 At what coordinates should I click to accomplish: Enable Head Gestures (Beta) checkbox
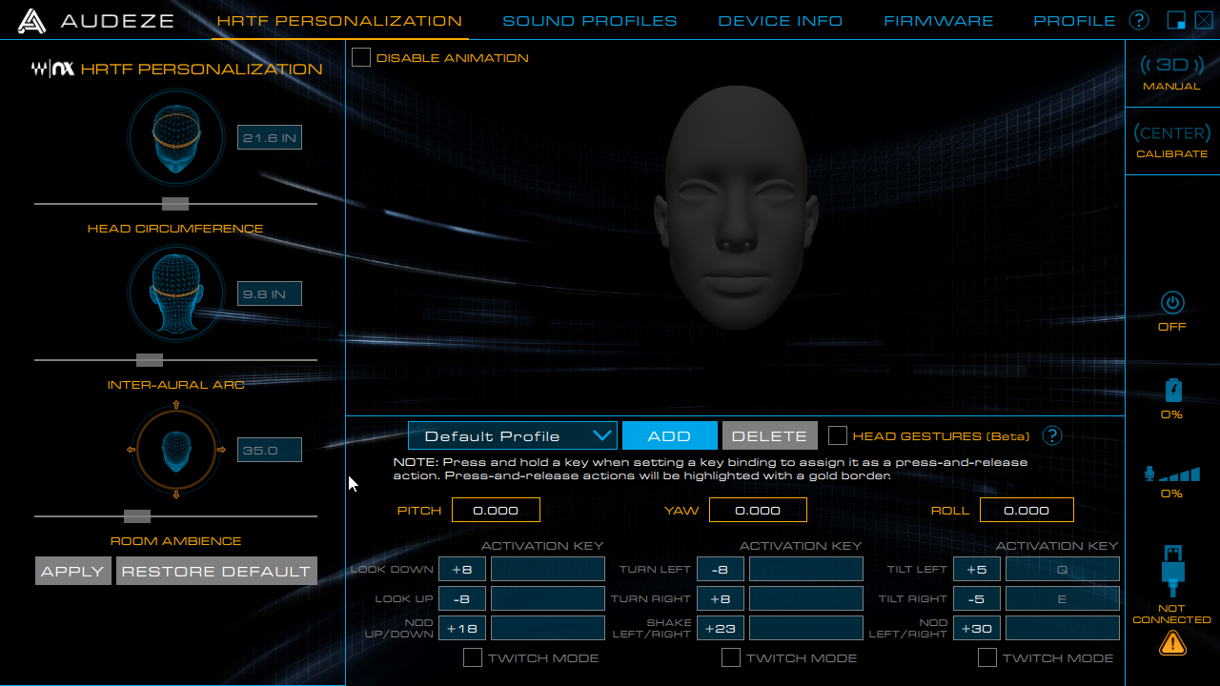[838, 435]
